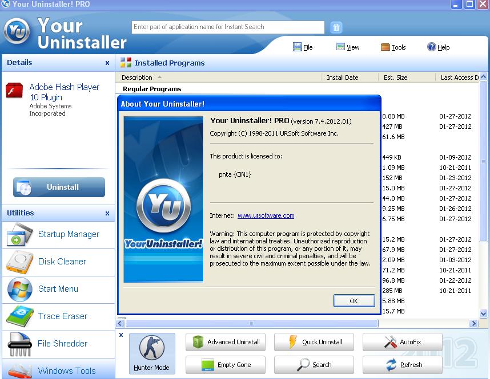Focus the Instant Search input field

[x=228, y=27]
